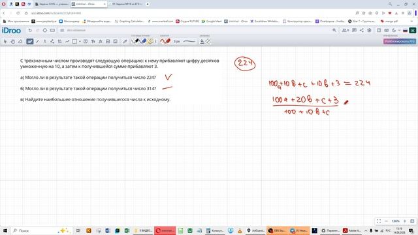Click the Windows search box Поиск
418x235 pixels.
(x=41, y=230)
